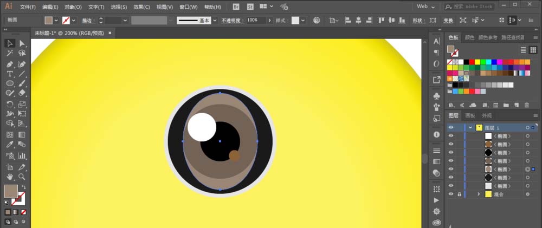
Task: Select the Rotate tool
Action: pos(10,104)
